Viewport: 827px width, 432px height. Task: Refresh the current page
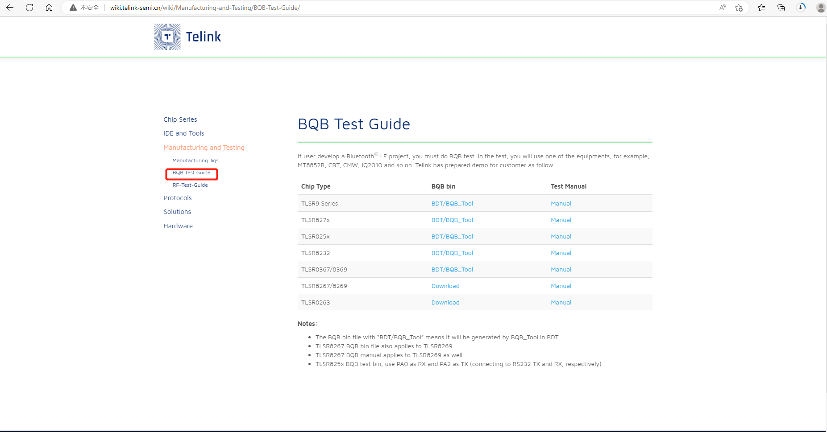tap(29, 8)
